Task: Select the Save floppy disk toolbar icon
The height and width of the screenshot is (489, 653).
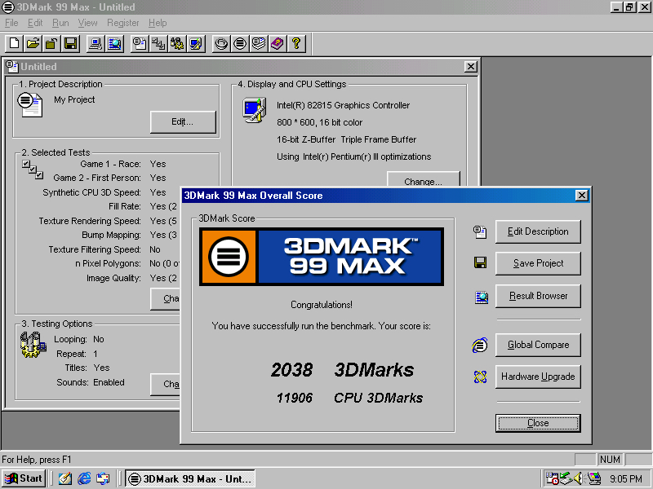Action: point(72,43)
